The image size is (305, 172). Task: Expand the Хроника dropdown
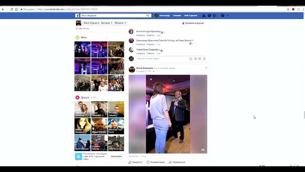[x=107, y=23]
